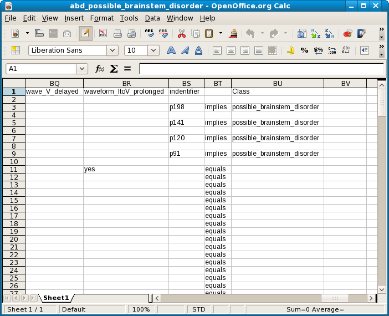
Task: Click the row 11 header
Action: click(13, 169)
